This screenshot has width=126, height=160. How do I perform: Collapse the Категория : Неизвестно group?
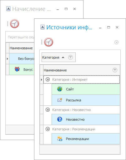pyautogui.click(x=48, y=110)
